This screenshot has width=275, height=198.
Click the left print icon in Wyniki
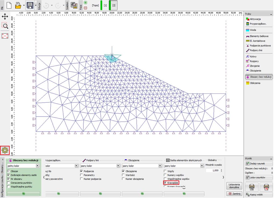(x=252, y=187)
